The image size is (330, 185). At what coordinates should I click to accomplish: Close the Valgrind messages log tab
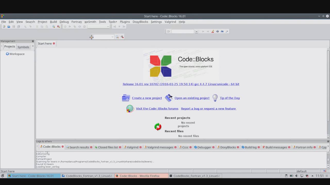pos(175,147)
